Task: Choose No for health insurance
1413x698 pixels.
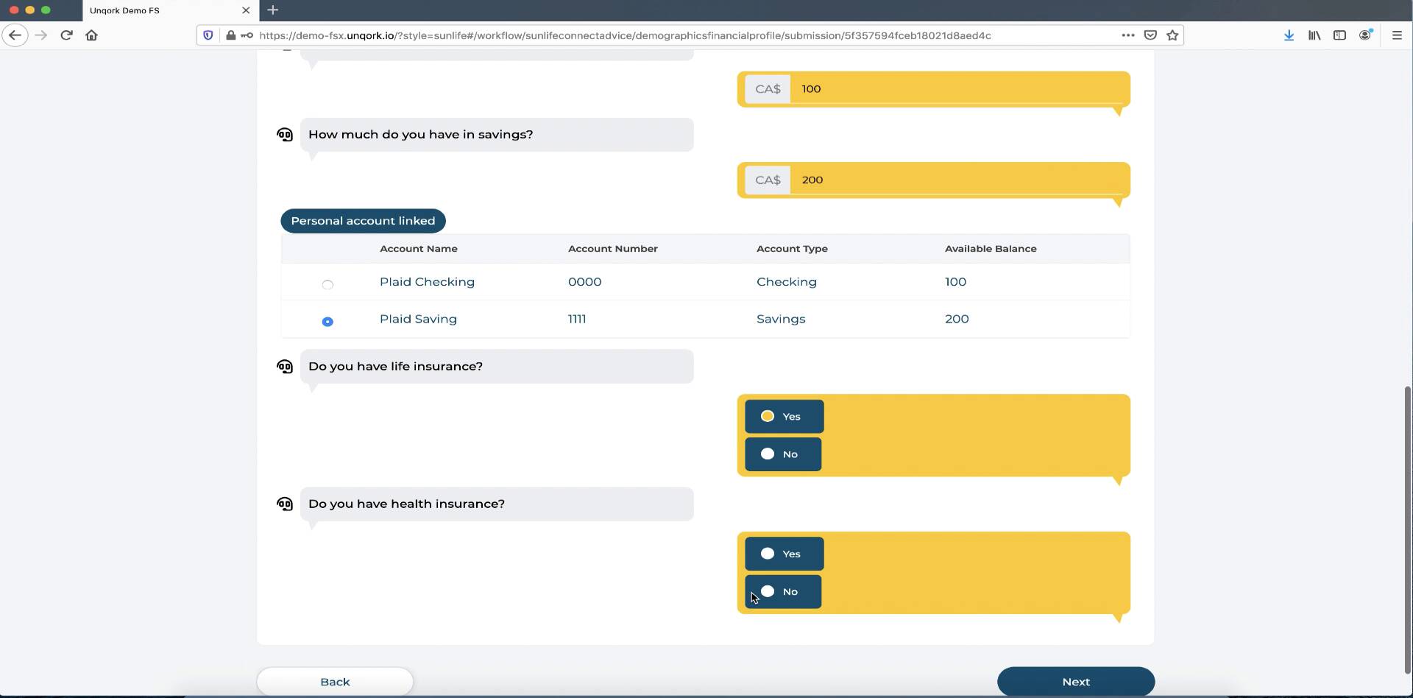Action: 783,592
